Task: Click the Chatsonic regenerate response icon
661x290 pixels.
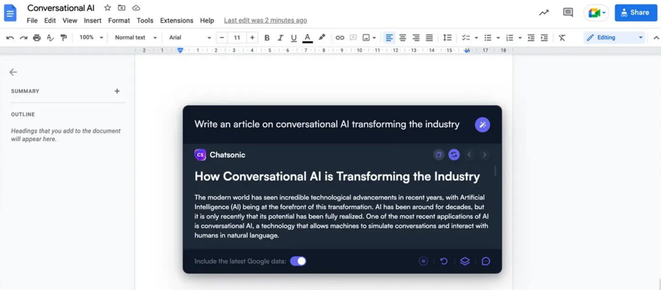Action: coord(454,155)
